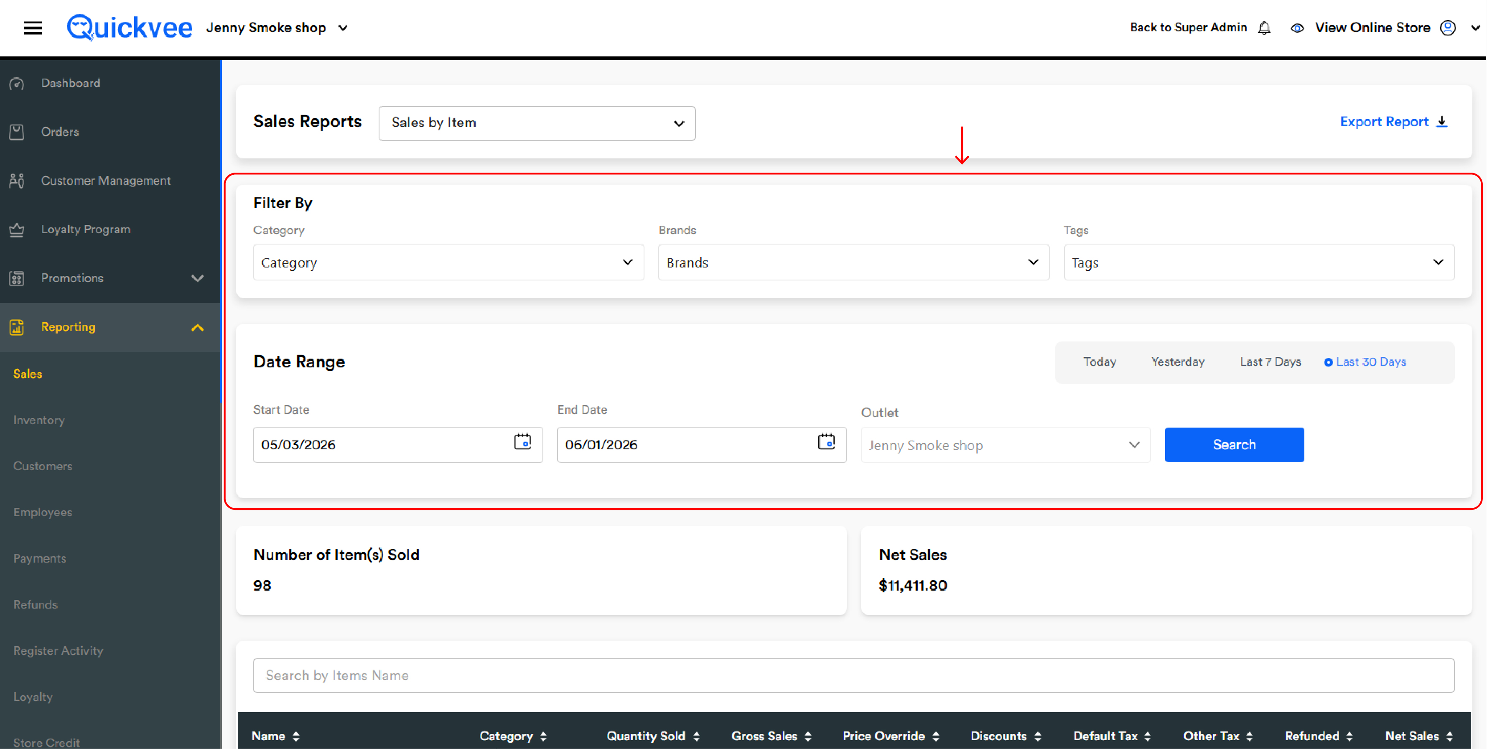
Task: Click the Promotions sidebar icon
Action: (17, 278)
